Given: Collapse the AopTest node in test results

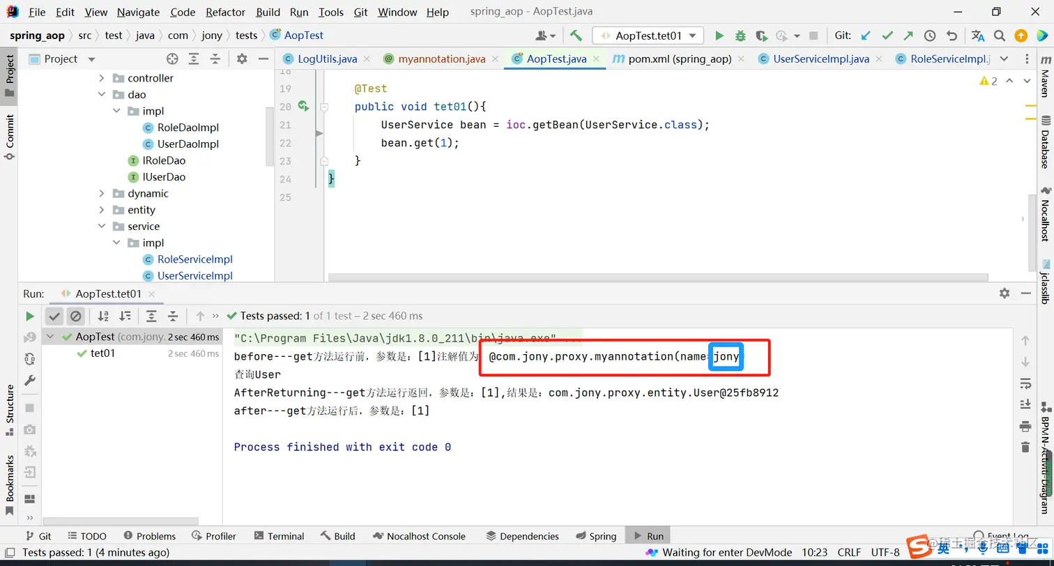Looking at the screenshot, I should tap(50, 337).
